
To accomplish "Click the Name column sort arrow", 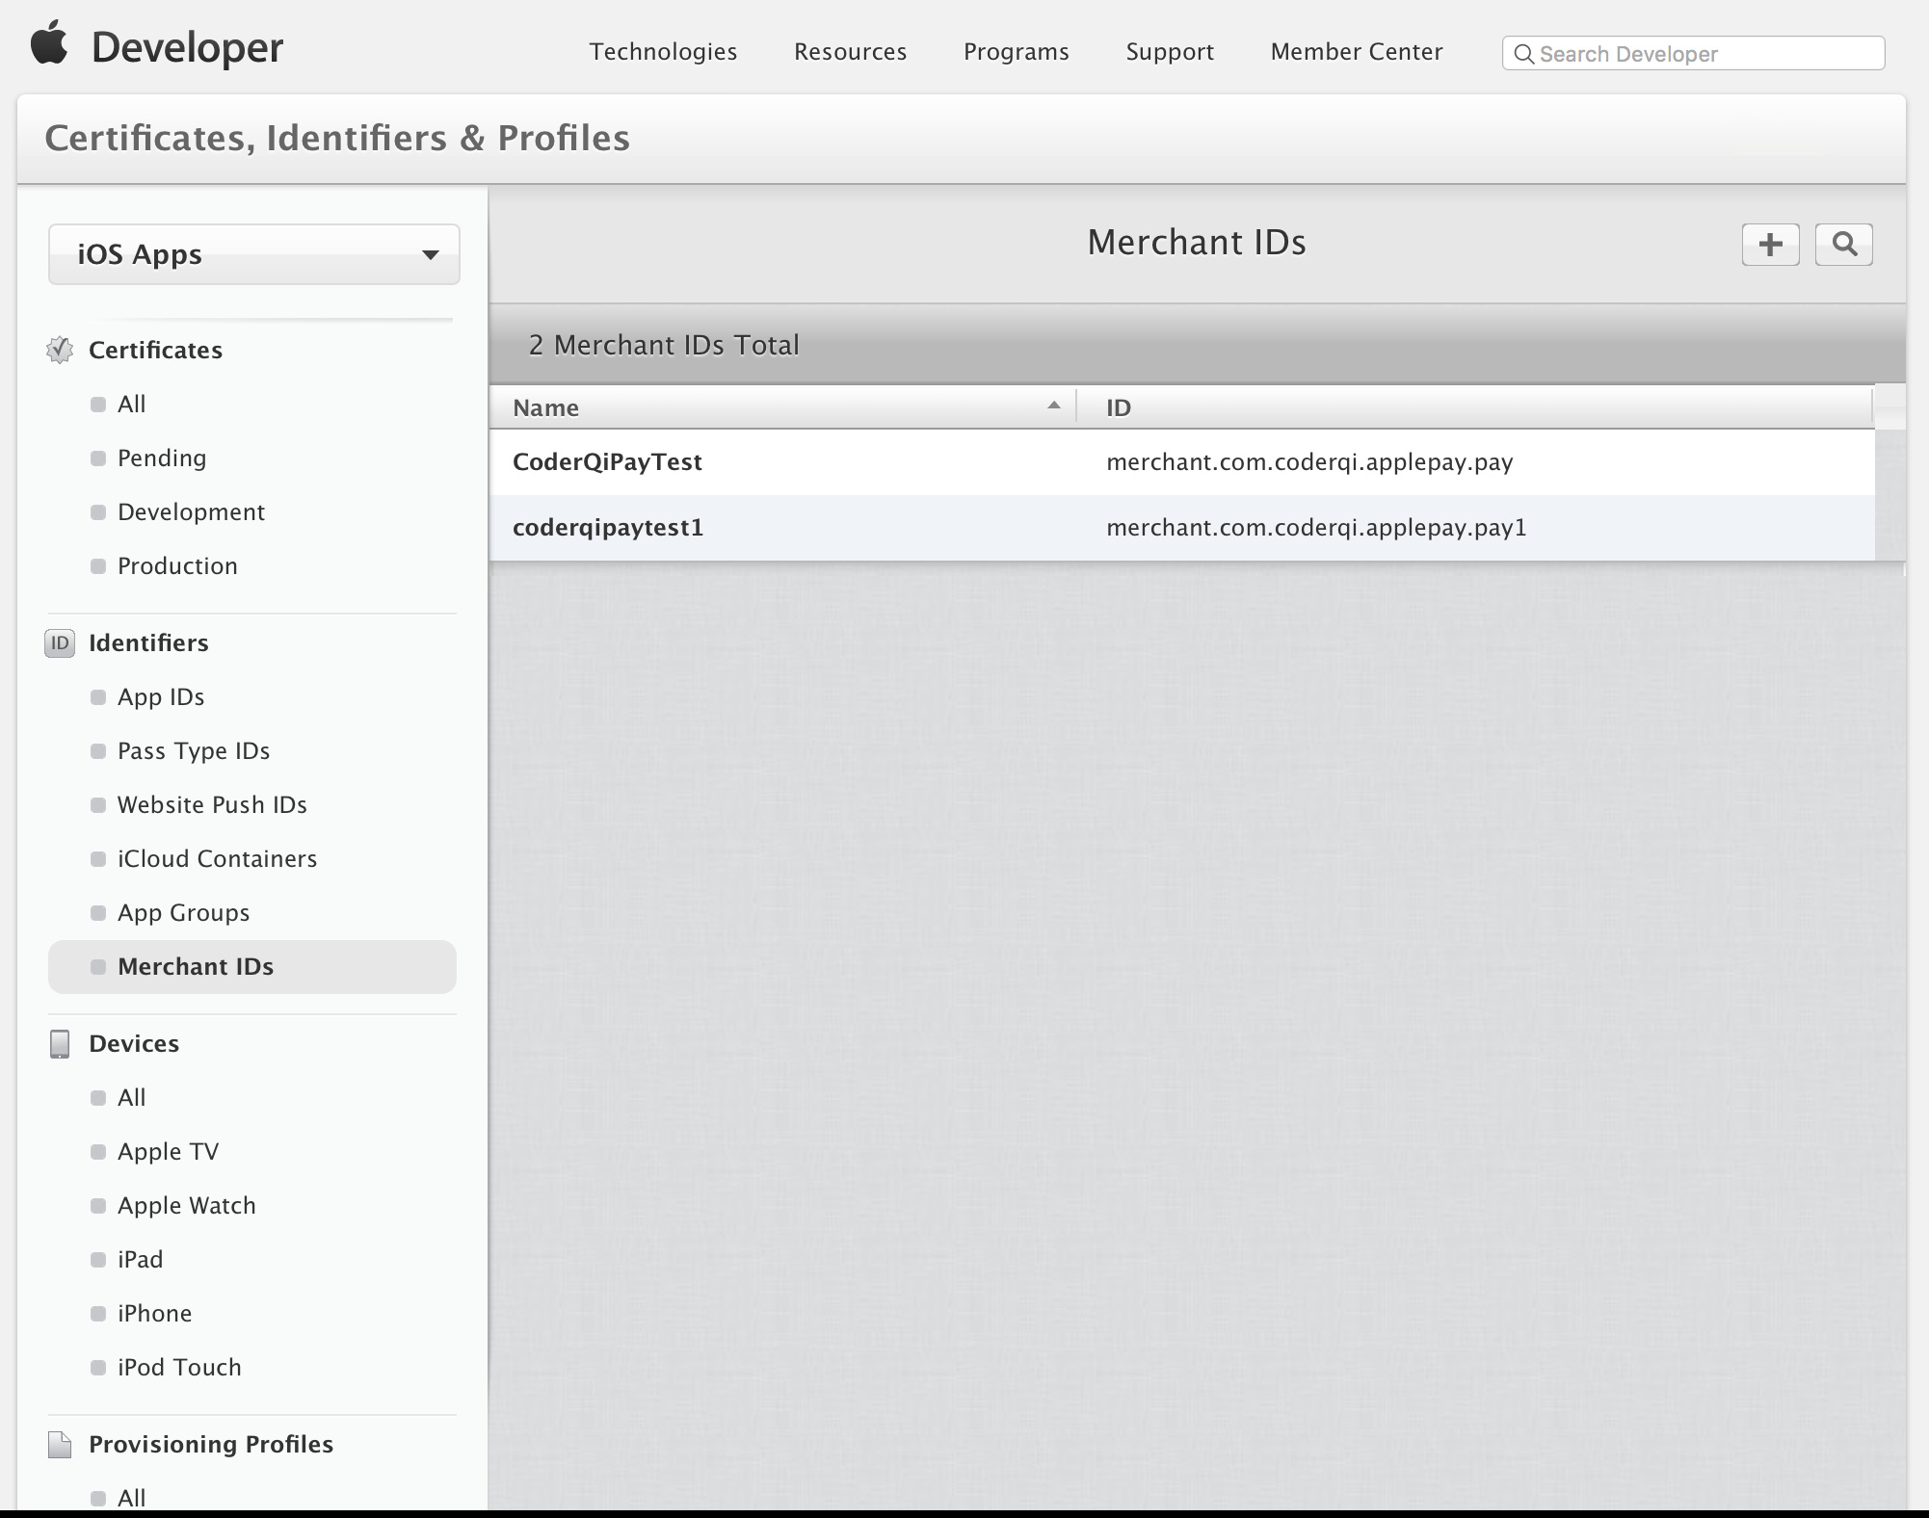I will pos(1053,406).
